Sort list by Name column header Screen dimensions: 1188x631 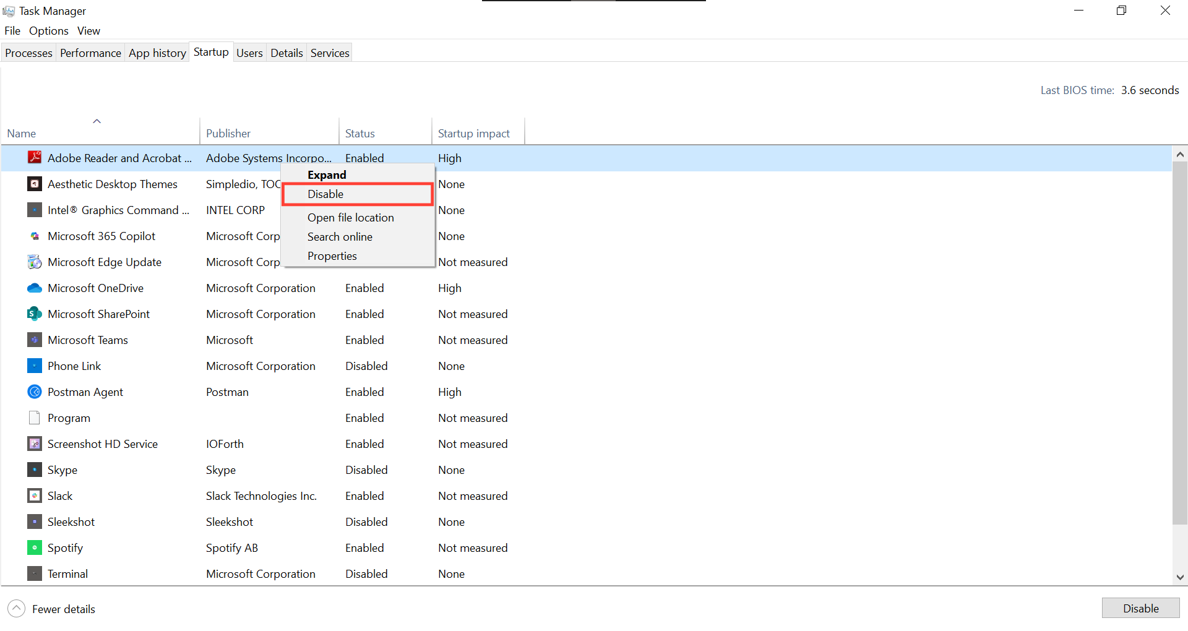click(100, 131)
